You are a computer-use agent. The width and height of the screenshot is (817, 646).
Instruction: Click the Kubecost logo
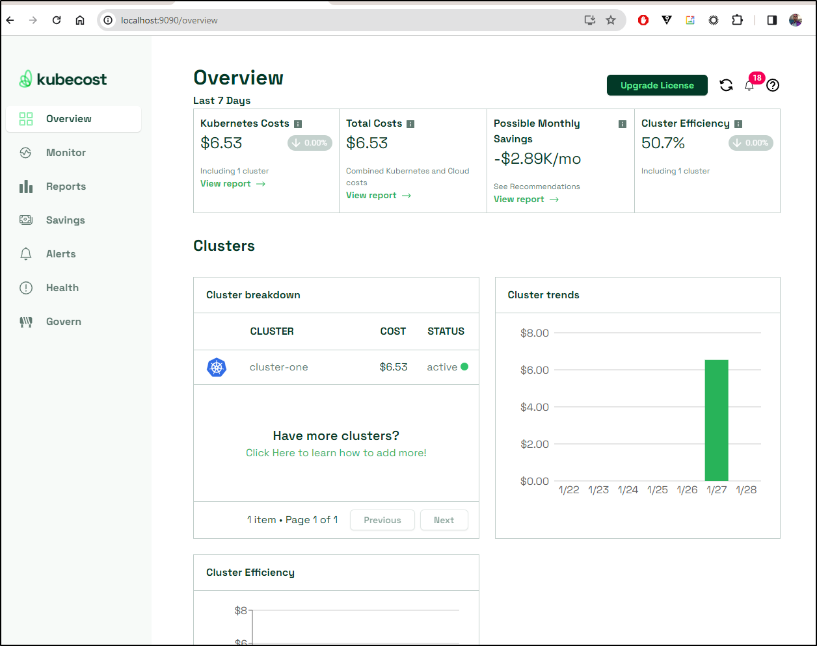63,79
